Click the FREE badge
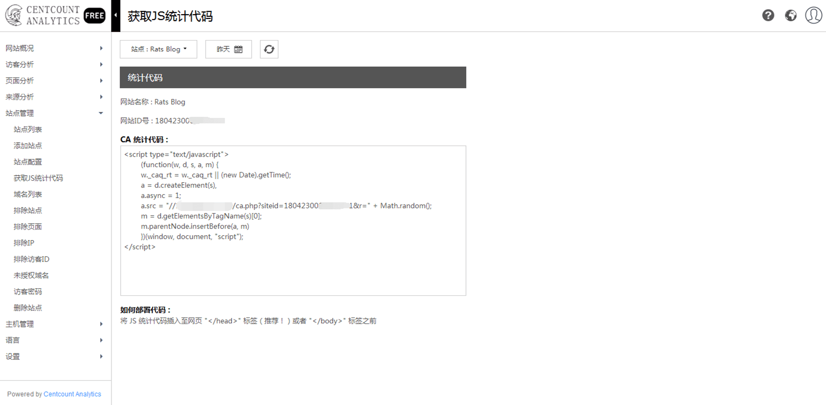The width and height of the screenshot is (826, 405). 94,16
